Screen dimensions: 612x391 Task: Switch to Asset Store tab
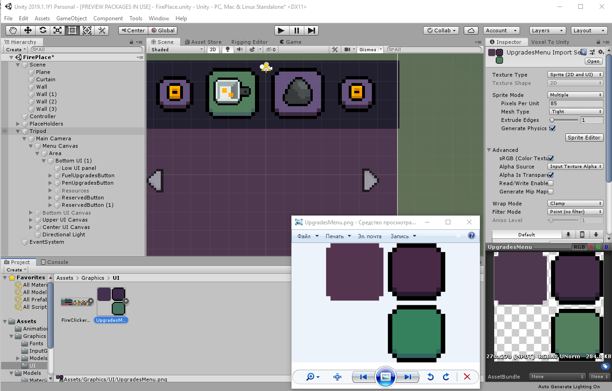pyautogui.click(x=203, y=42)
